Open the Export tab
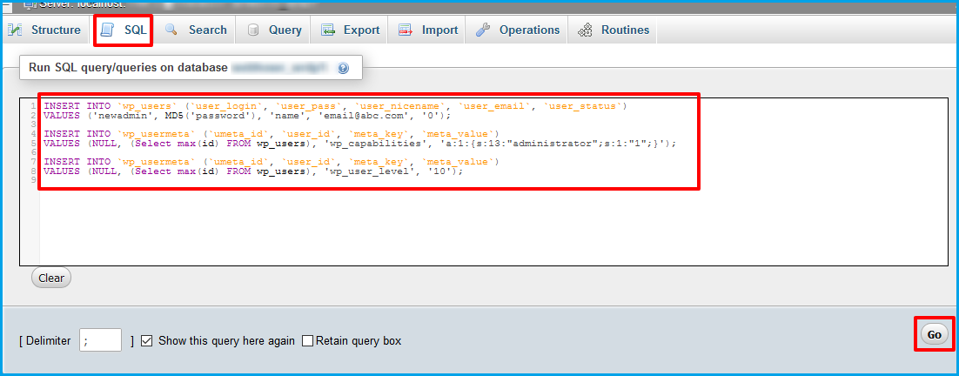 361,30
